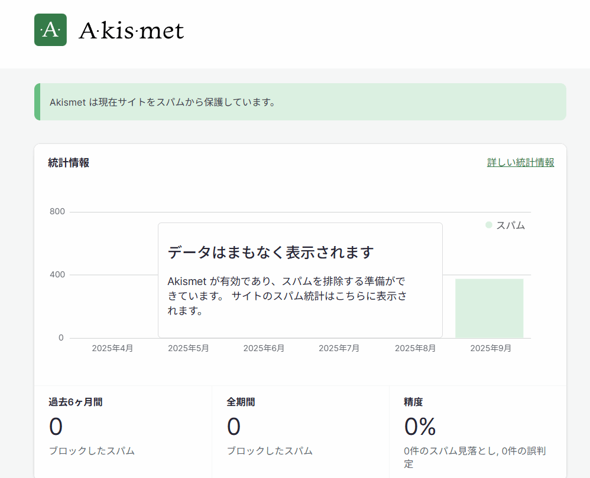Click the 過去6ヶ月間 stat card
This screenshot has height=478, width=590.
123,432
